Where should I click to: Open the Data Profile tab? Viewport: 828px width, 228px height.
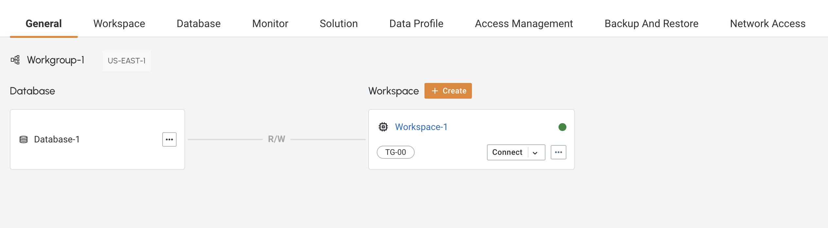(416, 24)
